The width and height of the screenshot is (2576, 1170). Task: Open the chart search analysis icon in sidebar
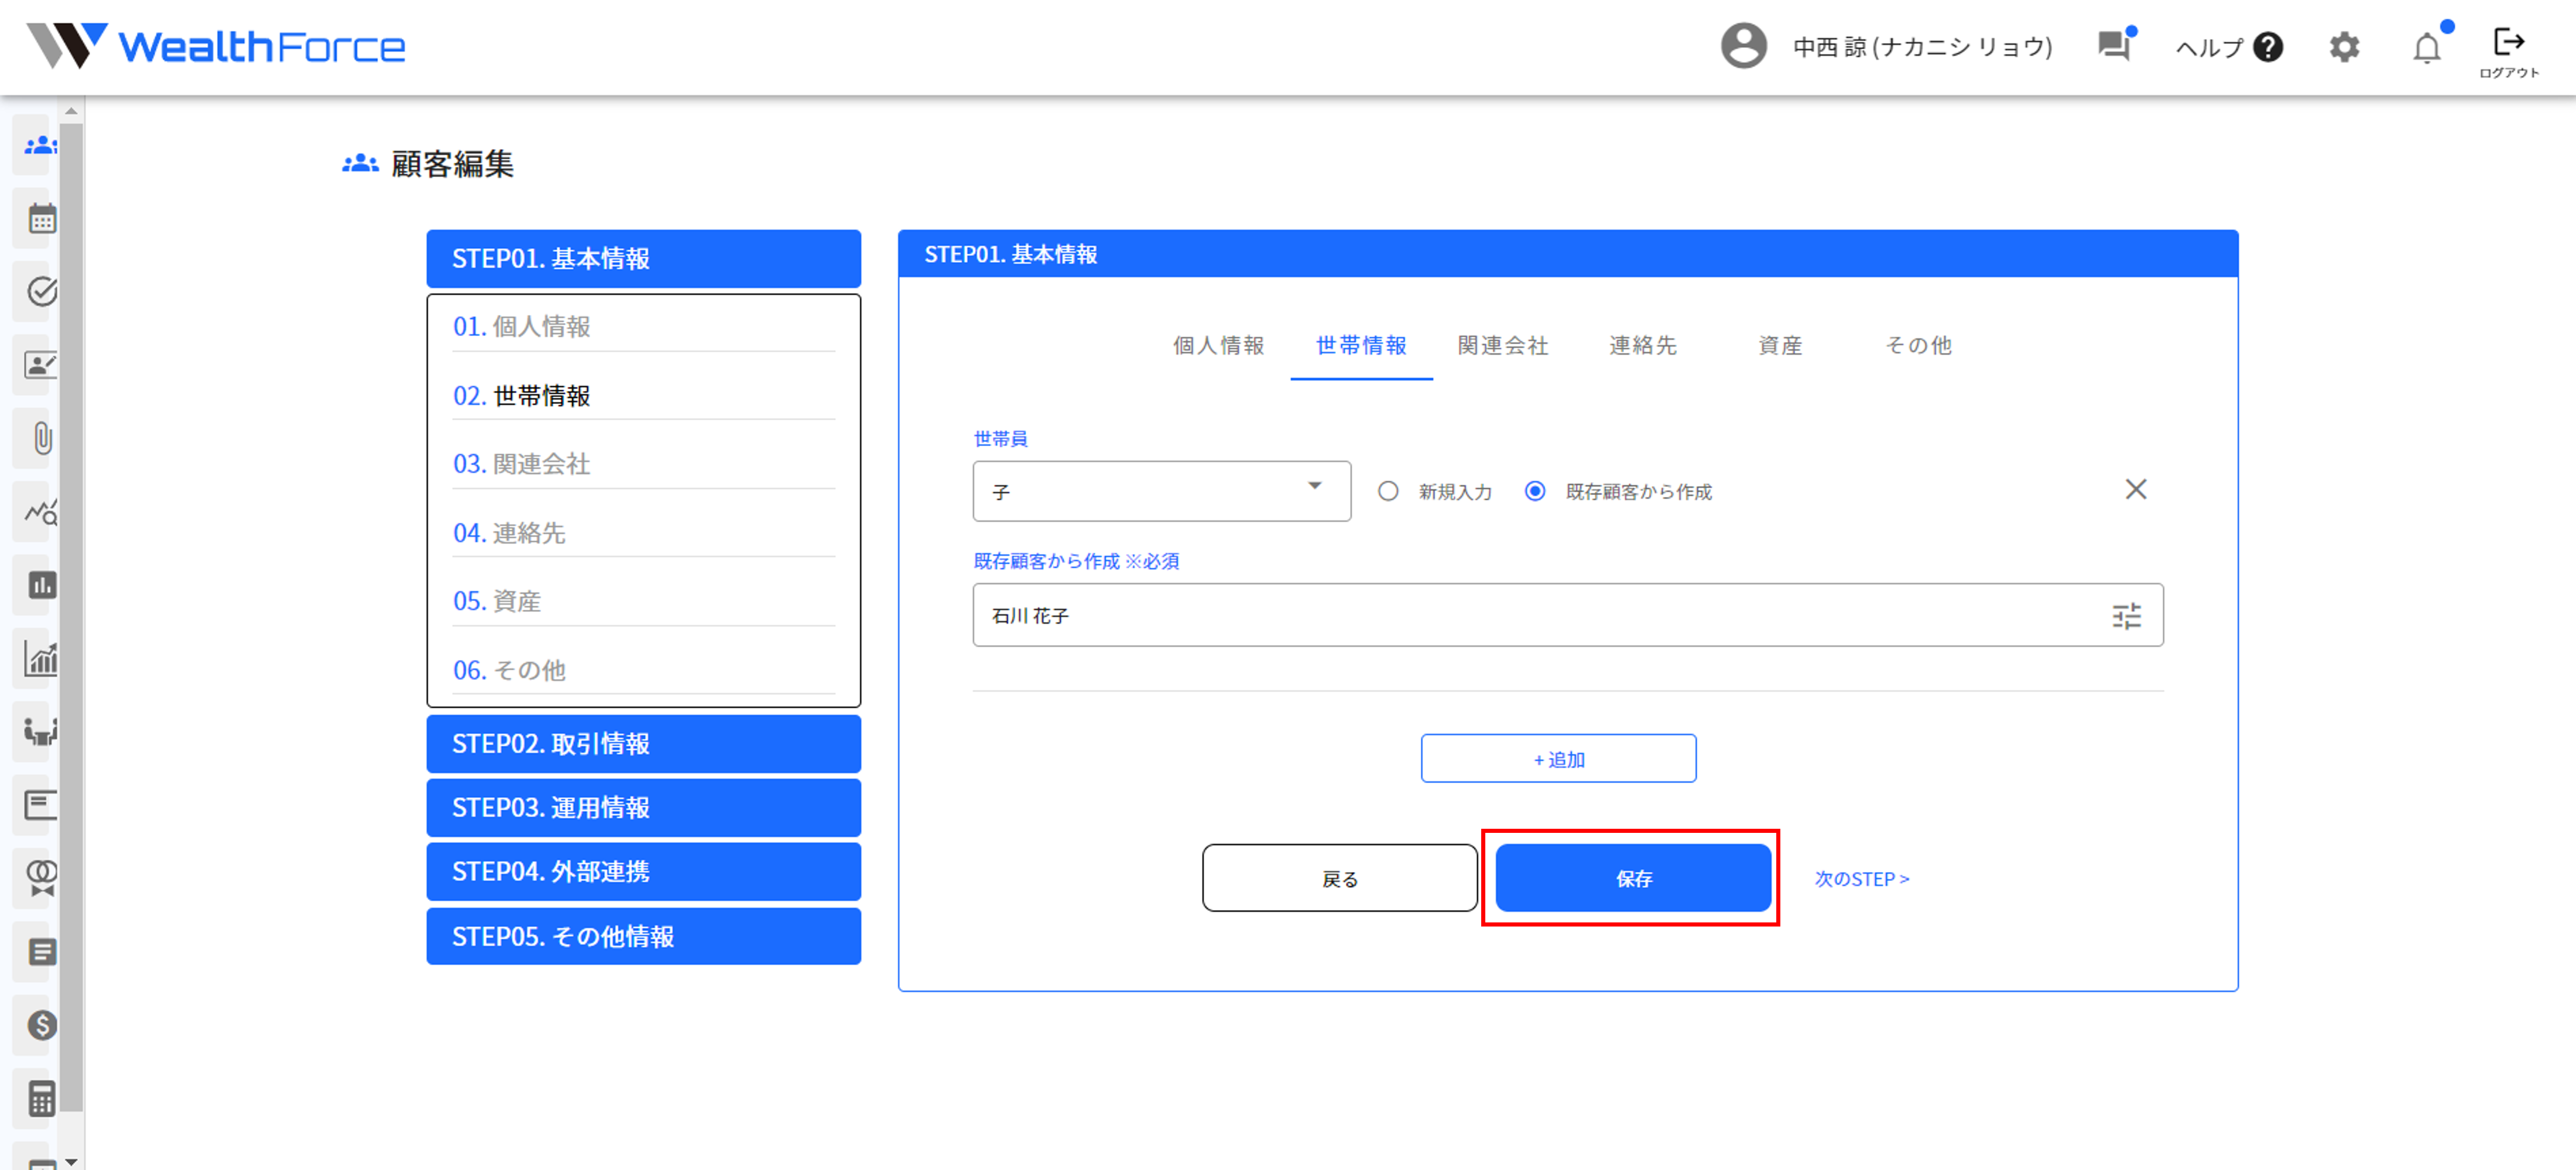point(41,512)
